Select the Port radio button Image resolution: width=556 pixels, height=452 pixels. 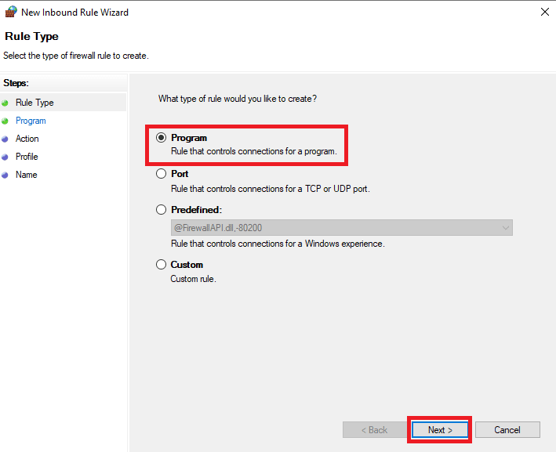161,174
